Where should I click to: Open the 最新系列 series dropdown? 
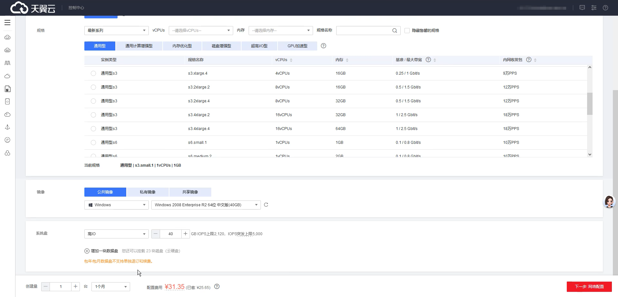116,30
